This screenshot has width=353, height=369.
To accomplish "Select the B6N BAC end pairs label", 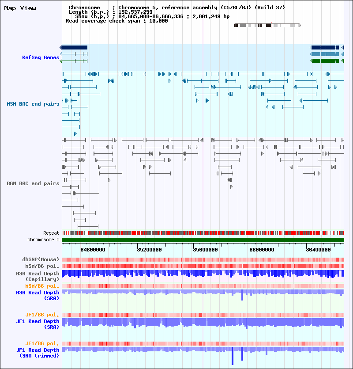I will coord(33,183).
